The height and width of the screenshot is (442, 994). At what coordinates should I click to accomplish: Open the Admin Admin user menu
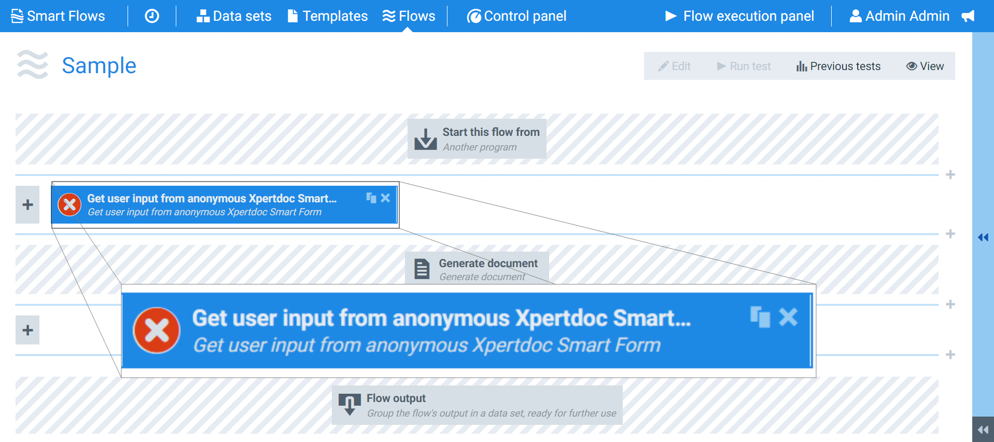[899, 16]
